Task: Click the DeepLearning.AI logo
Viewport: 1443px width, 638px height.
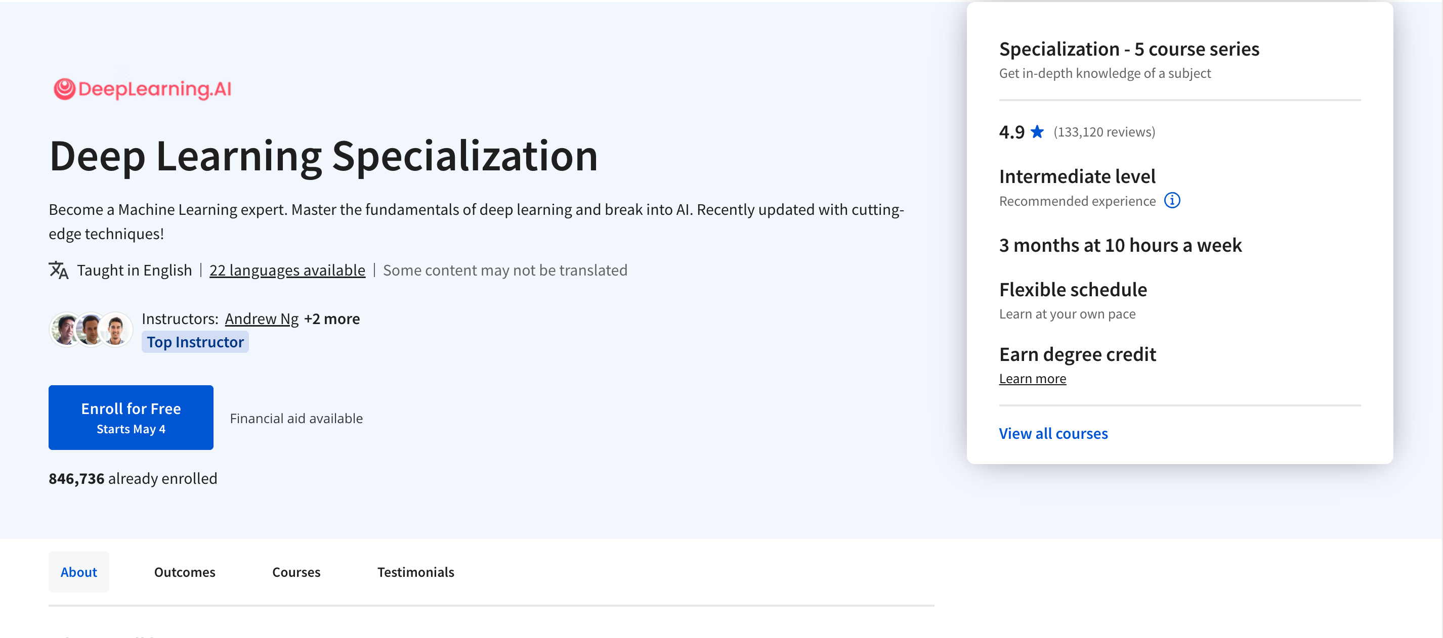Action: tap(142, 89)
